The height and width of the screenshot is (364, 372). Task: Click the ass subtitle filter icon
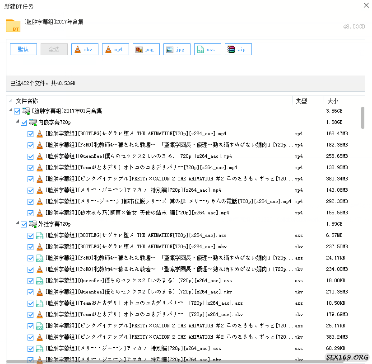click(200, 50)
